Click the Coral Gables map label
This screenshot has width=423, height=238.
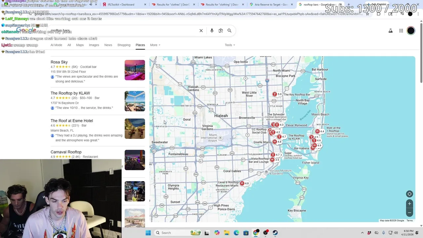point(232,171)
